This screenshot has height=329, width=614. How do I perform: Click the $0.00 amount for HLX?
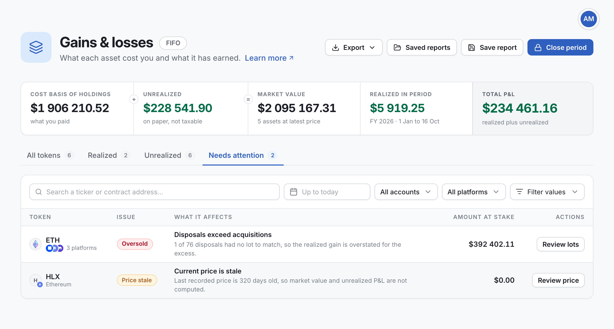[504, 280]
